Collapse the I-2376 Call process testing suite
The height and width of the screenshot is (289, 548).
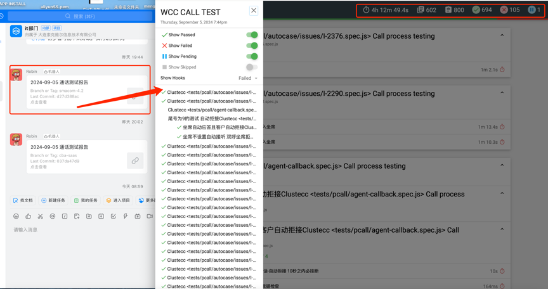coord(502,35)
